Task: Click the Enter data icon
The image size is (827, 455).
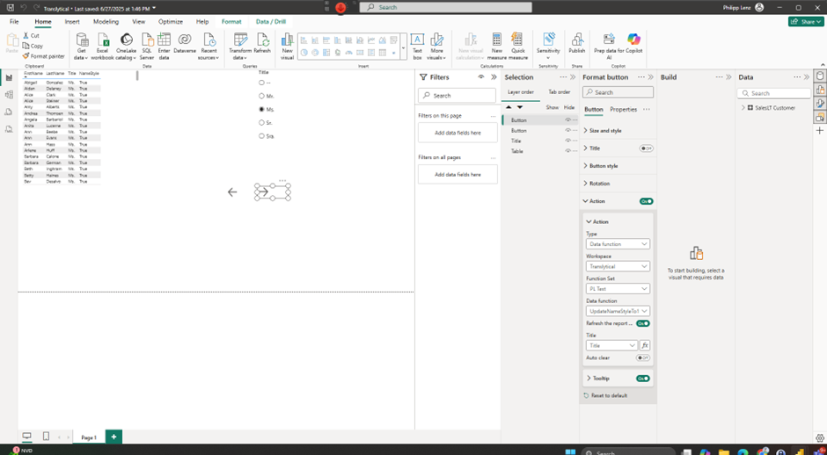Action: point(164,40)
